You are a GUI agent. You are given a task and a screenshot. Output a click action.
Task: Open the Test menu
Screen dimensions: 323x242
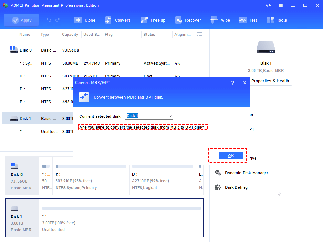(248, 20)
